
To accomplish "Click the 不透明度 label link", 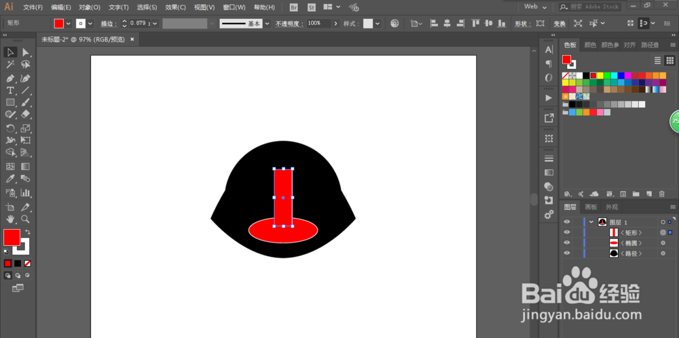I will click(290, 23).
